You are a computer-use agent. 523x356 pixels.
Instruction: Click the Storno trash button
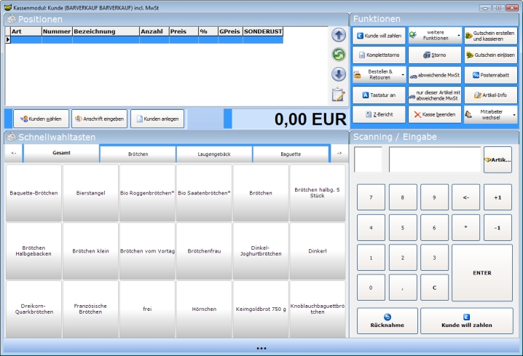tap(433, 55)
